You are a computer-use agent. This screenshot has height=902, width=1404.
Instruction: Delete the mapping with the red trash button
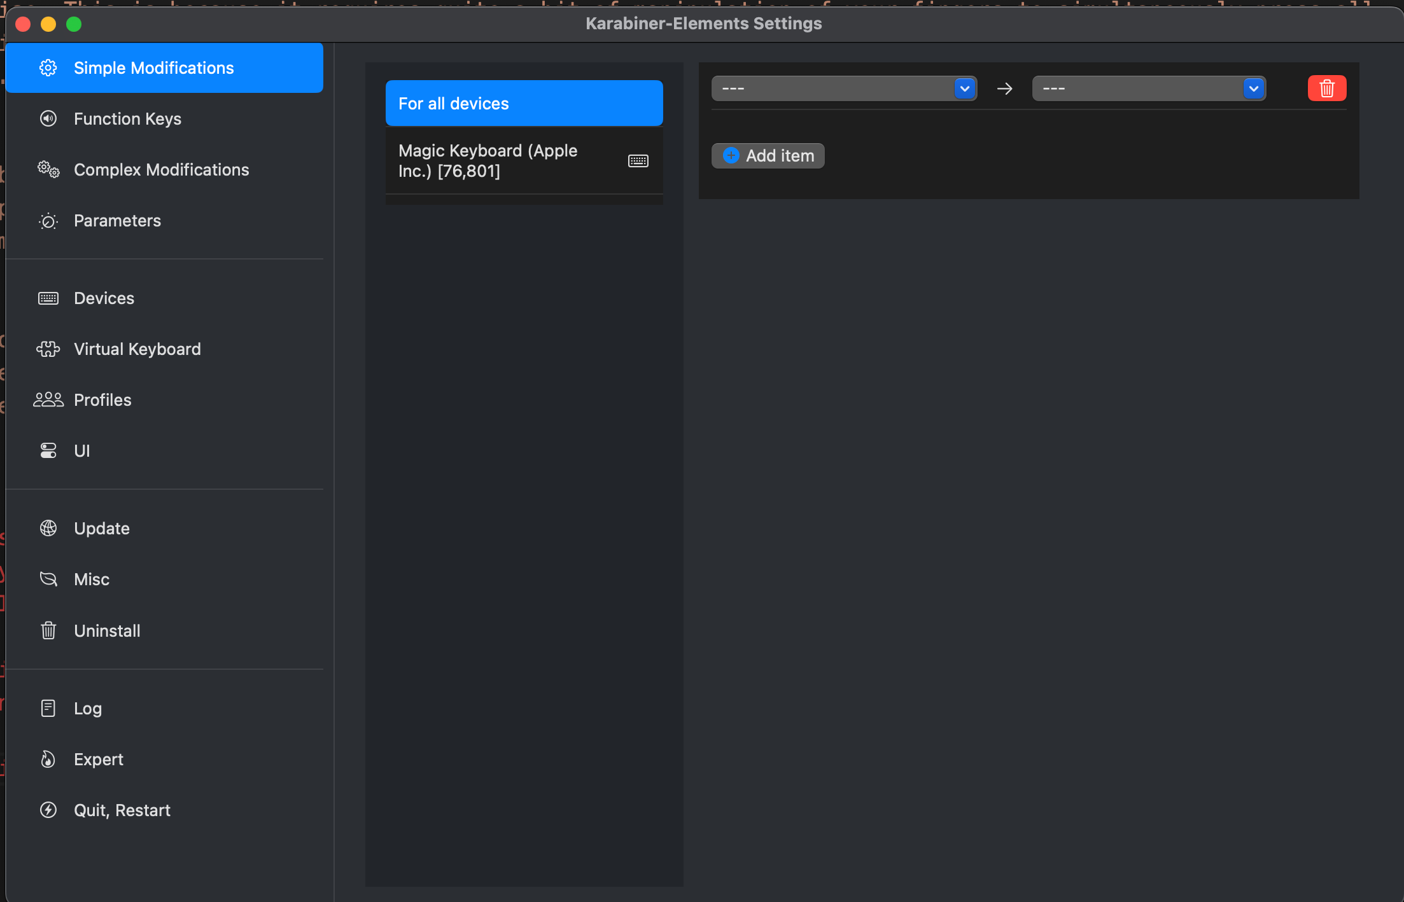[1327, 88]
